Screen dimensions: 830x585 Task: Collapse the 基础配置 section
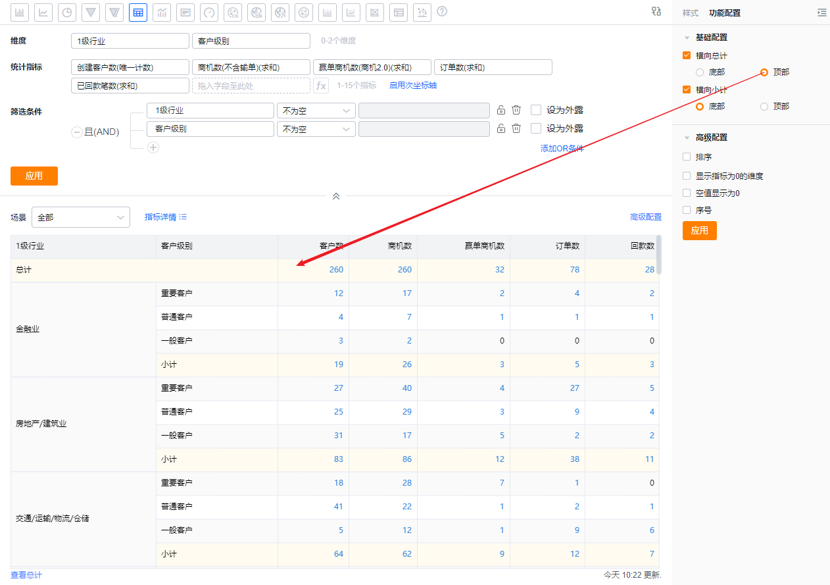click(687, 38)
